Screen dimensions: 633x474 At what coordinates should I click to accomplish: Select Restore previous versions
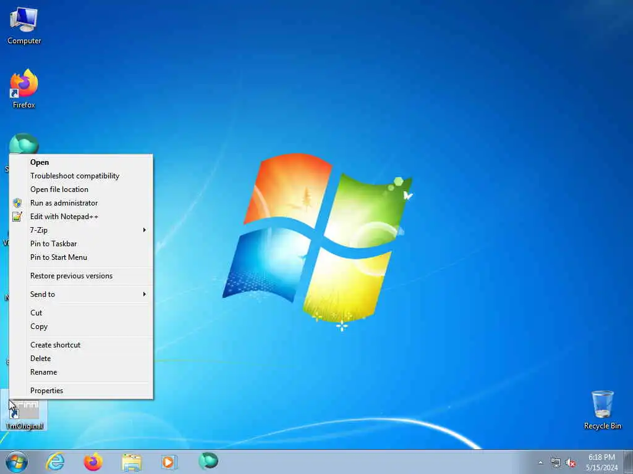81,276
